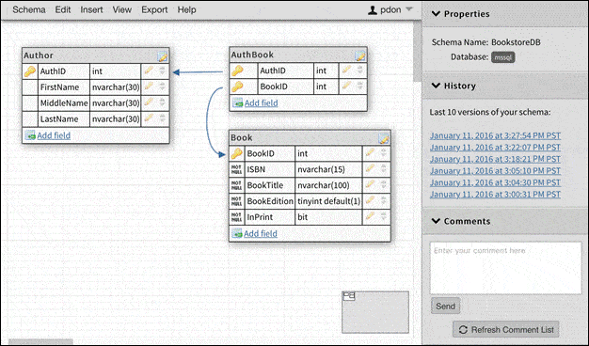Refresh the comment list
This screenshot has width=589, height=346.
(x=506, y=329)
